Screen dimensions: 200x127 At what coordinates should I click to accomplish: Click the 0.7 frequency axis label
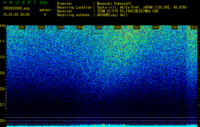coord(3,105)
